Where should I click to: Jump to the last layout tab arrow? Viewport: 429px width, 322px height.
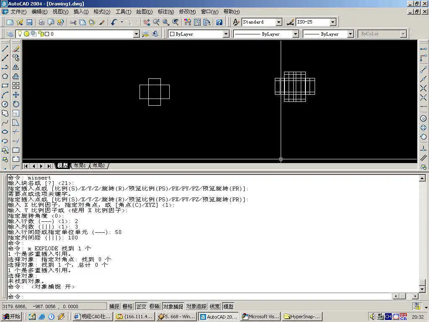click(49, 166)
